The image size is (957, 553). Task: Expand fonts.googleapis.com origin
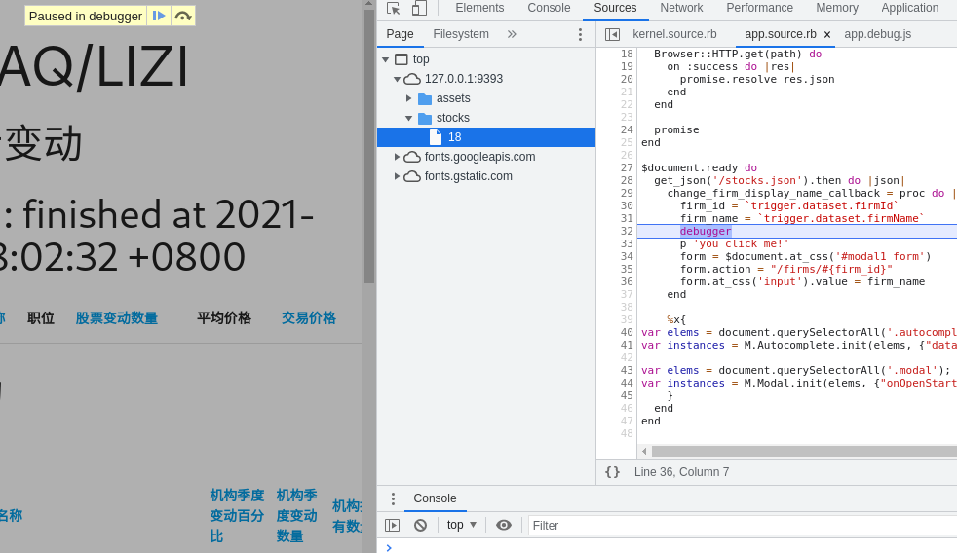[x=397, y=158]
